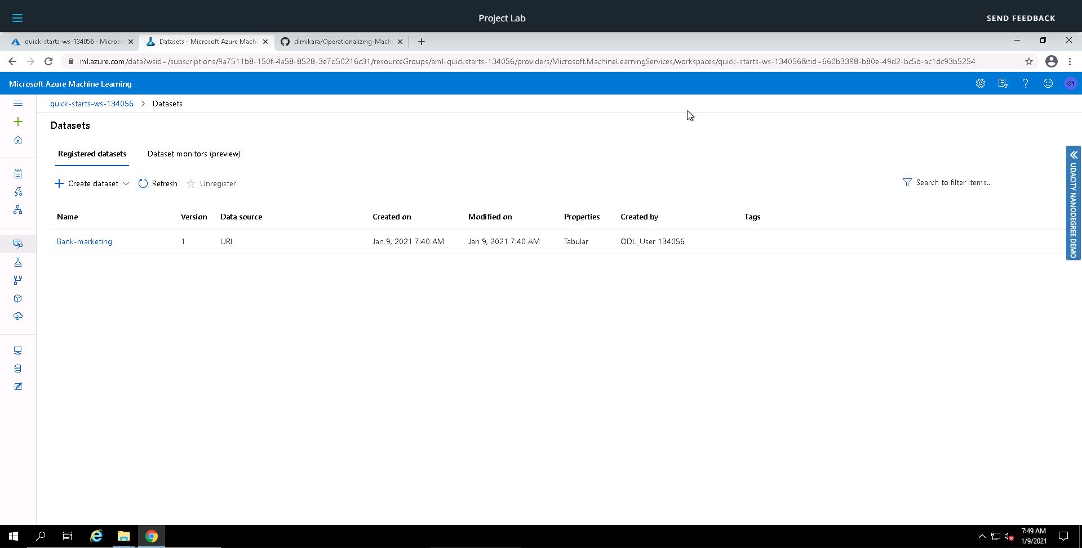Click the Home icon in sidebar
1082x548 pixels.
(18, 140)
